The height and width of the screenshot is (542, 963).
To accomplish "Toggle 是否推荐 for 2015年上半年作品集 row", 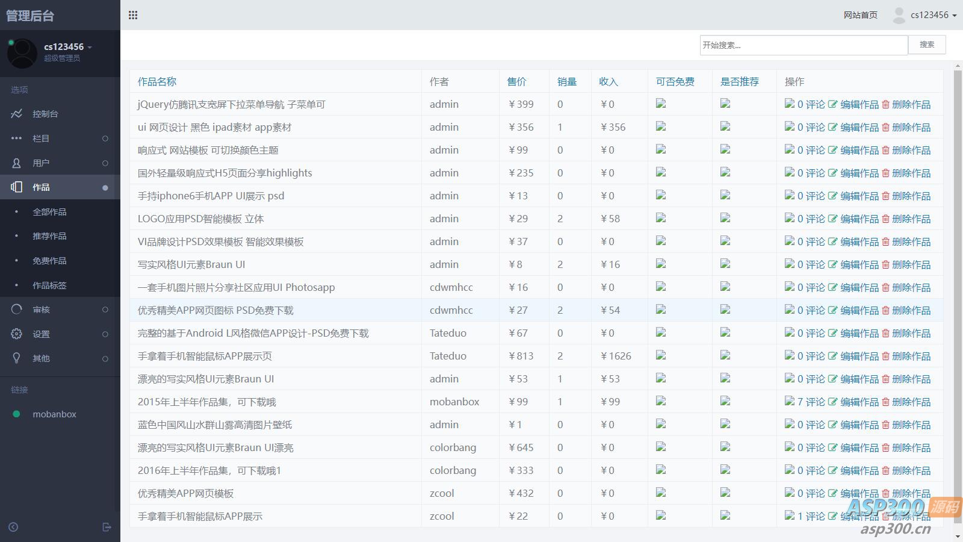I will coord(725,401).
